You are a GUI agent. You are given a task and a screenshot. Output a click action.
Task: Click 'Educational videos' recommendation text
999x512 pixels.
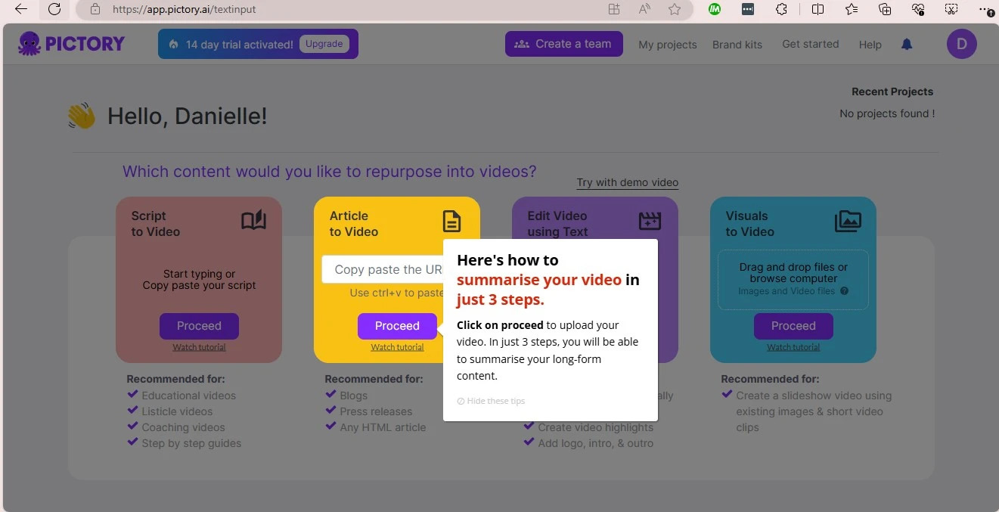189,396
